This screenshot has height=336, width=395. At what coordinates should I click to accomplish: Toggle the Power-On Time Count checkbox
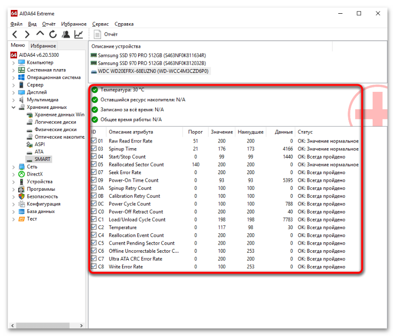[x=94, y=180]
